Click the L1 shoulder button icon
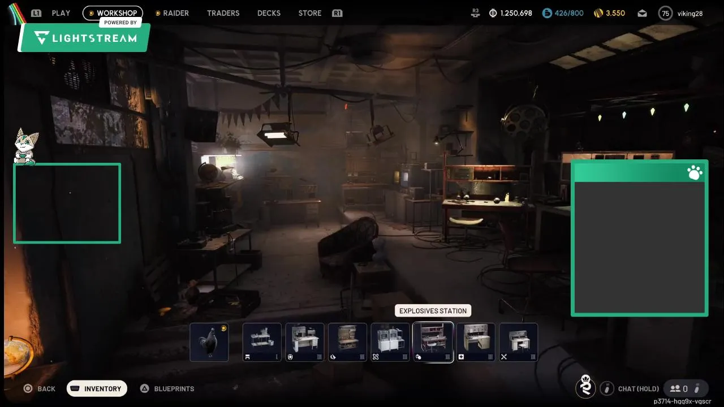This screenshot has width=724, height=407. pos(36,13)
